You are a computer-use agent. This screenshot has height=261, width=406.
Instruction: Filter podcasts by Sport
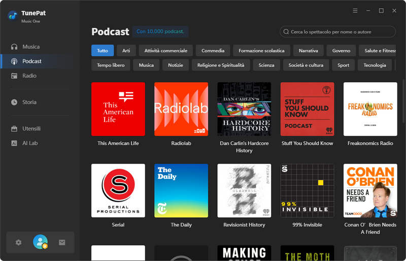click(x=344, y=65)
